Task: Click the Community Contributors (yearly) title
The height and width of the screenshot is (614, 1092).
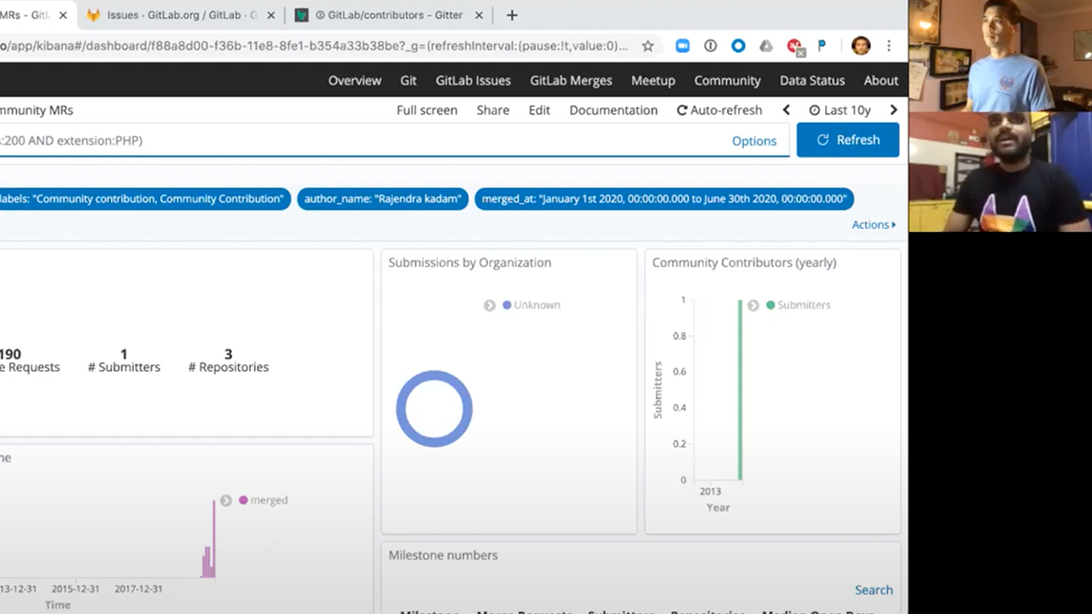Action: point(744,263)
